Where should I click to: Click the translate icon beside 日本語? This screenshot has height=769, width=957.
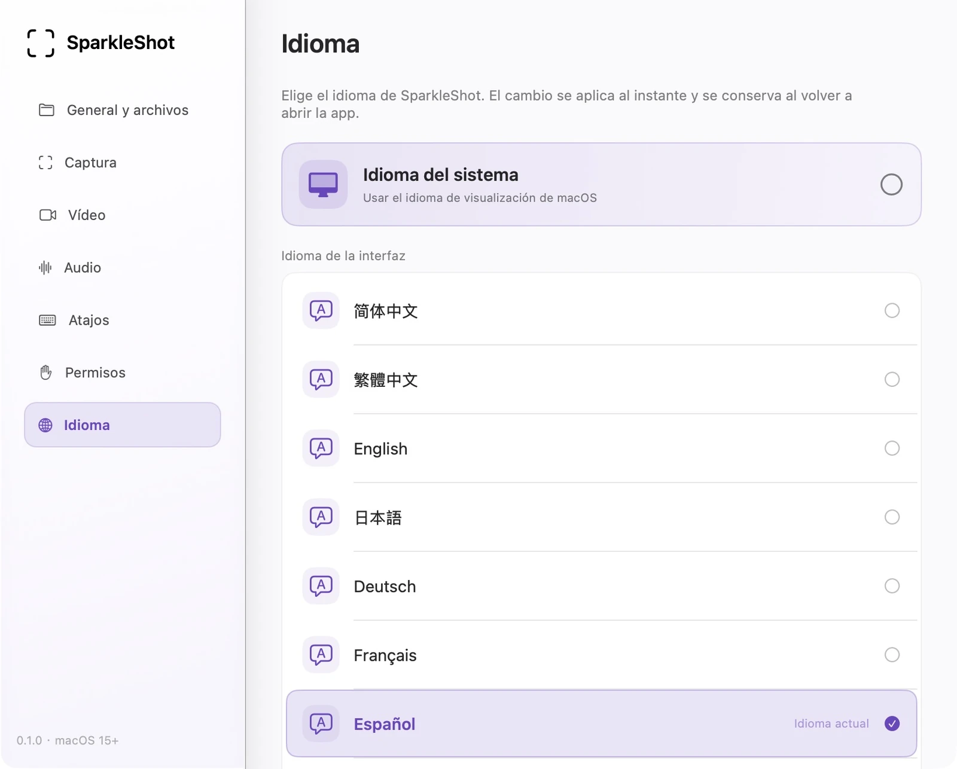point(321,517)
